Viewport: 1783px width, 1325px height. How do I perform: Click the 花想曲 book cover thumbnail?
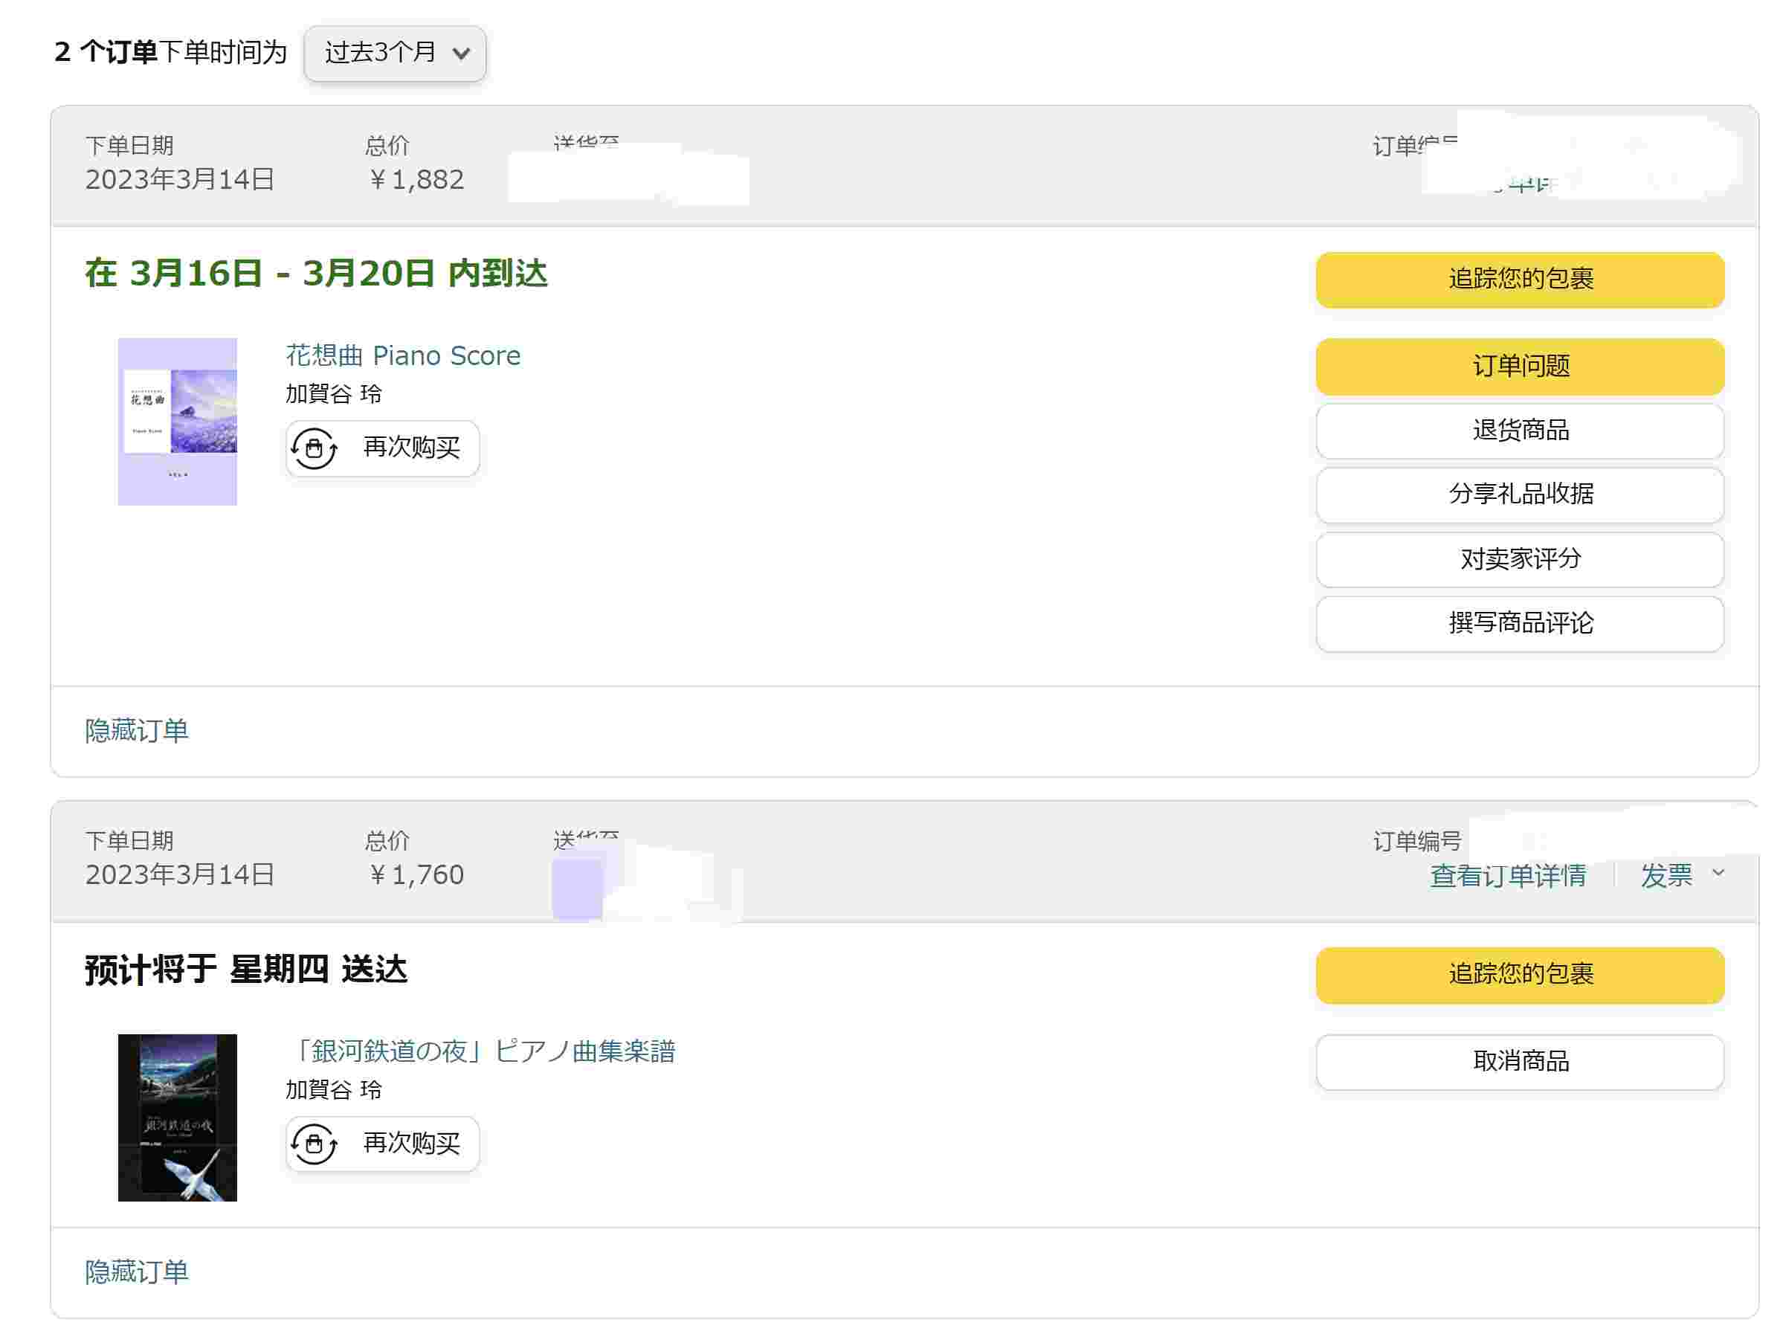pyautogui.click(x=177, y=421)
